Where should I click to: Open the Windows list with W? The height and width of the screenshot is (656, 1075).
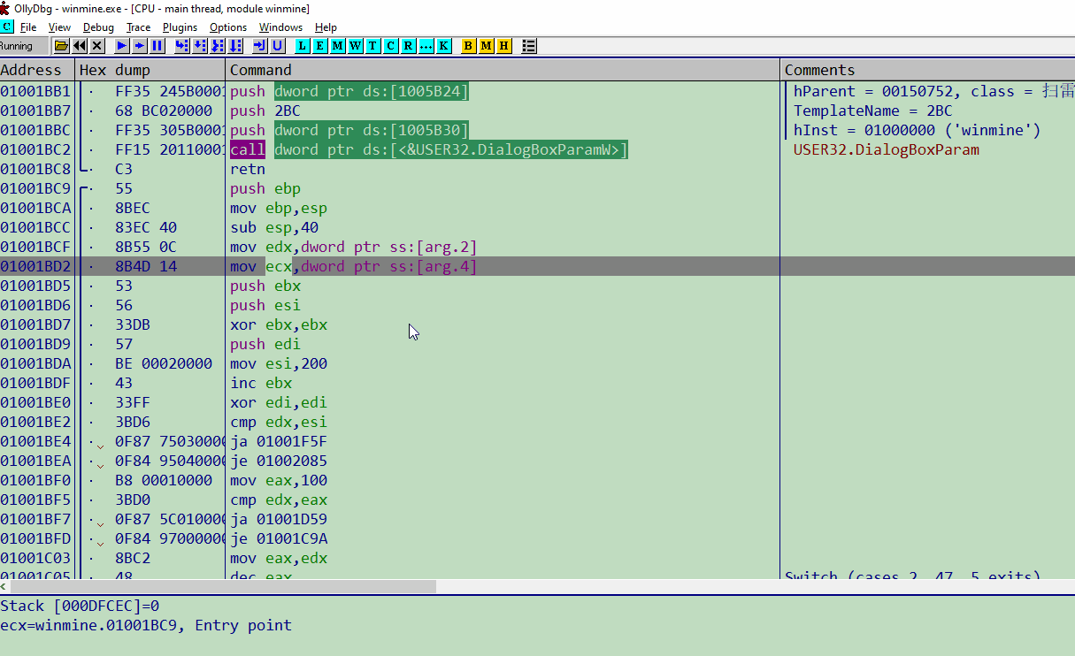coord(356,45)
